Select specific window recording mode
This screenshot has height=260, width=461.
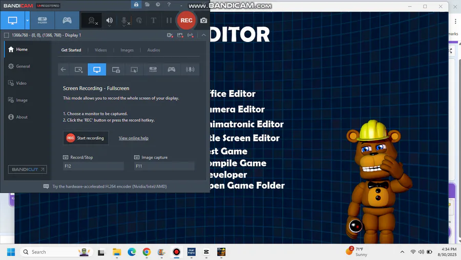tap(116, 70)
